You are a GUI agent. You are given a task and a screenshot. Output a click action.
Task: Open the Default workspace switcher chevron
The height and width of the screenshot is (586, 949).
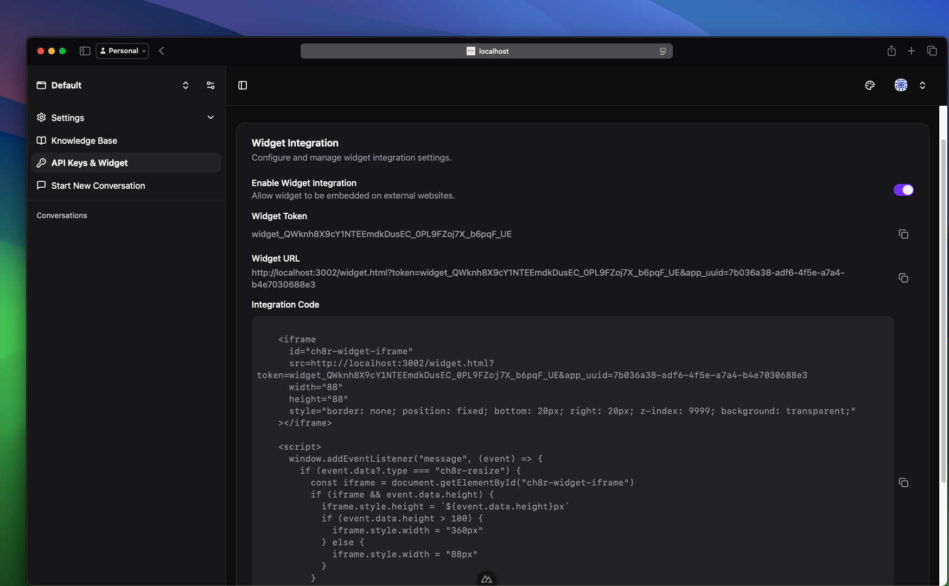(185, 85)
